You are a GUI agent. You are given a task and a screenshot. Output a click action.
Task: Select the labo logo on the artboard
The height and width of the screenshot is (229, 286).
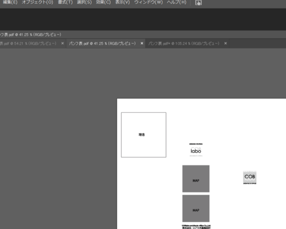[196, 150]
